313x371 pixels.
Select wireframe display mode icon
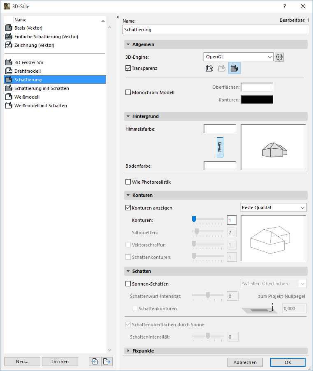point(209,68)
